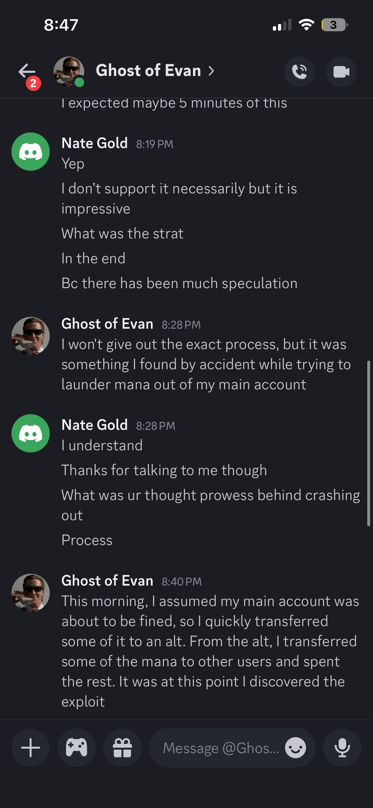Screen dimensions: 373x808
Task: Focus the Message @Ghos... input field
Action: pos(221,748)
